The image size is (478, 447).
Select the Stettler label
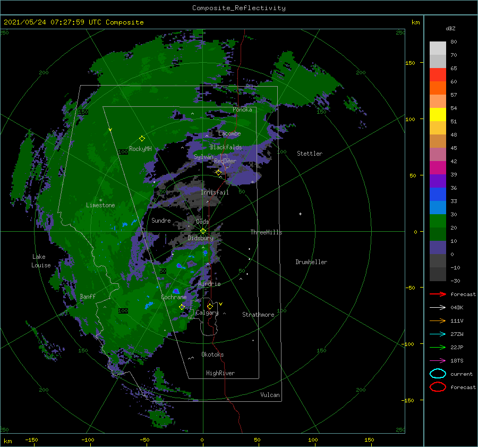pyautogui.click(x=310, y=154)
